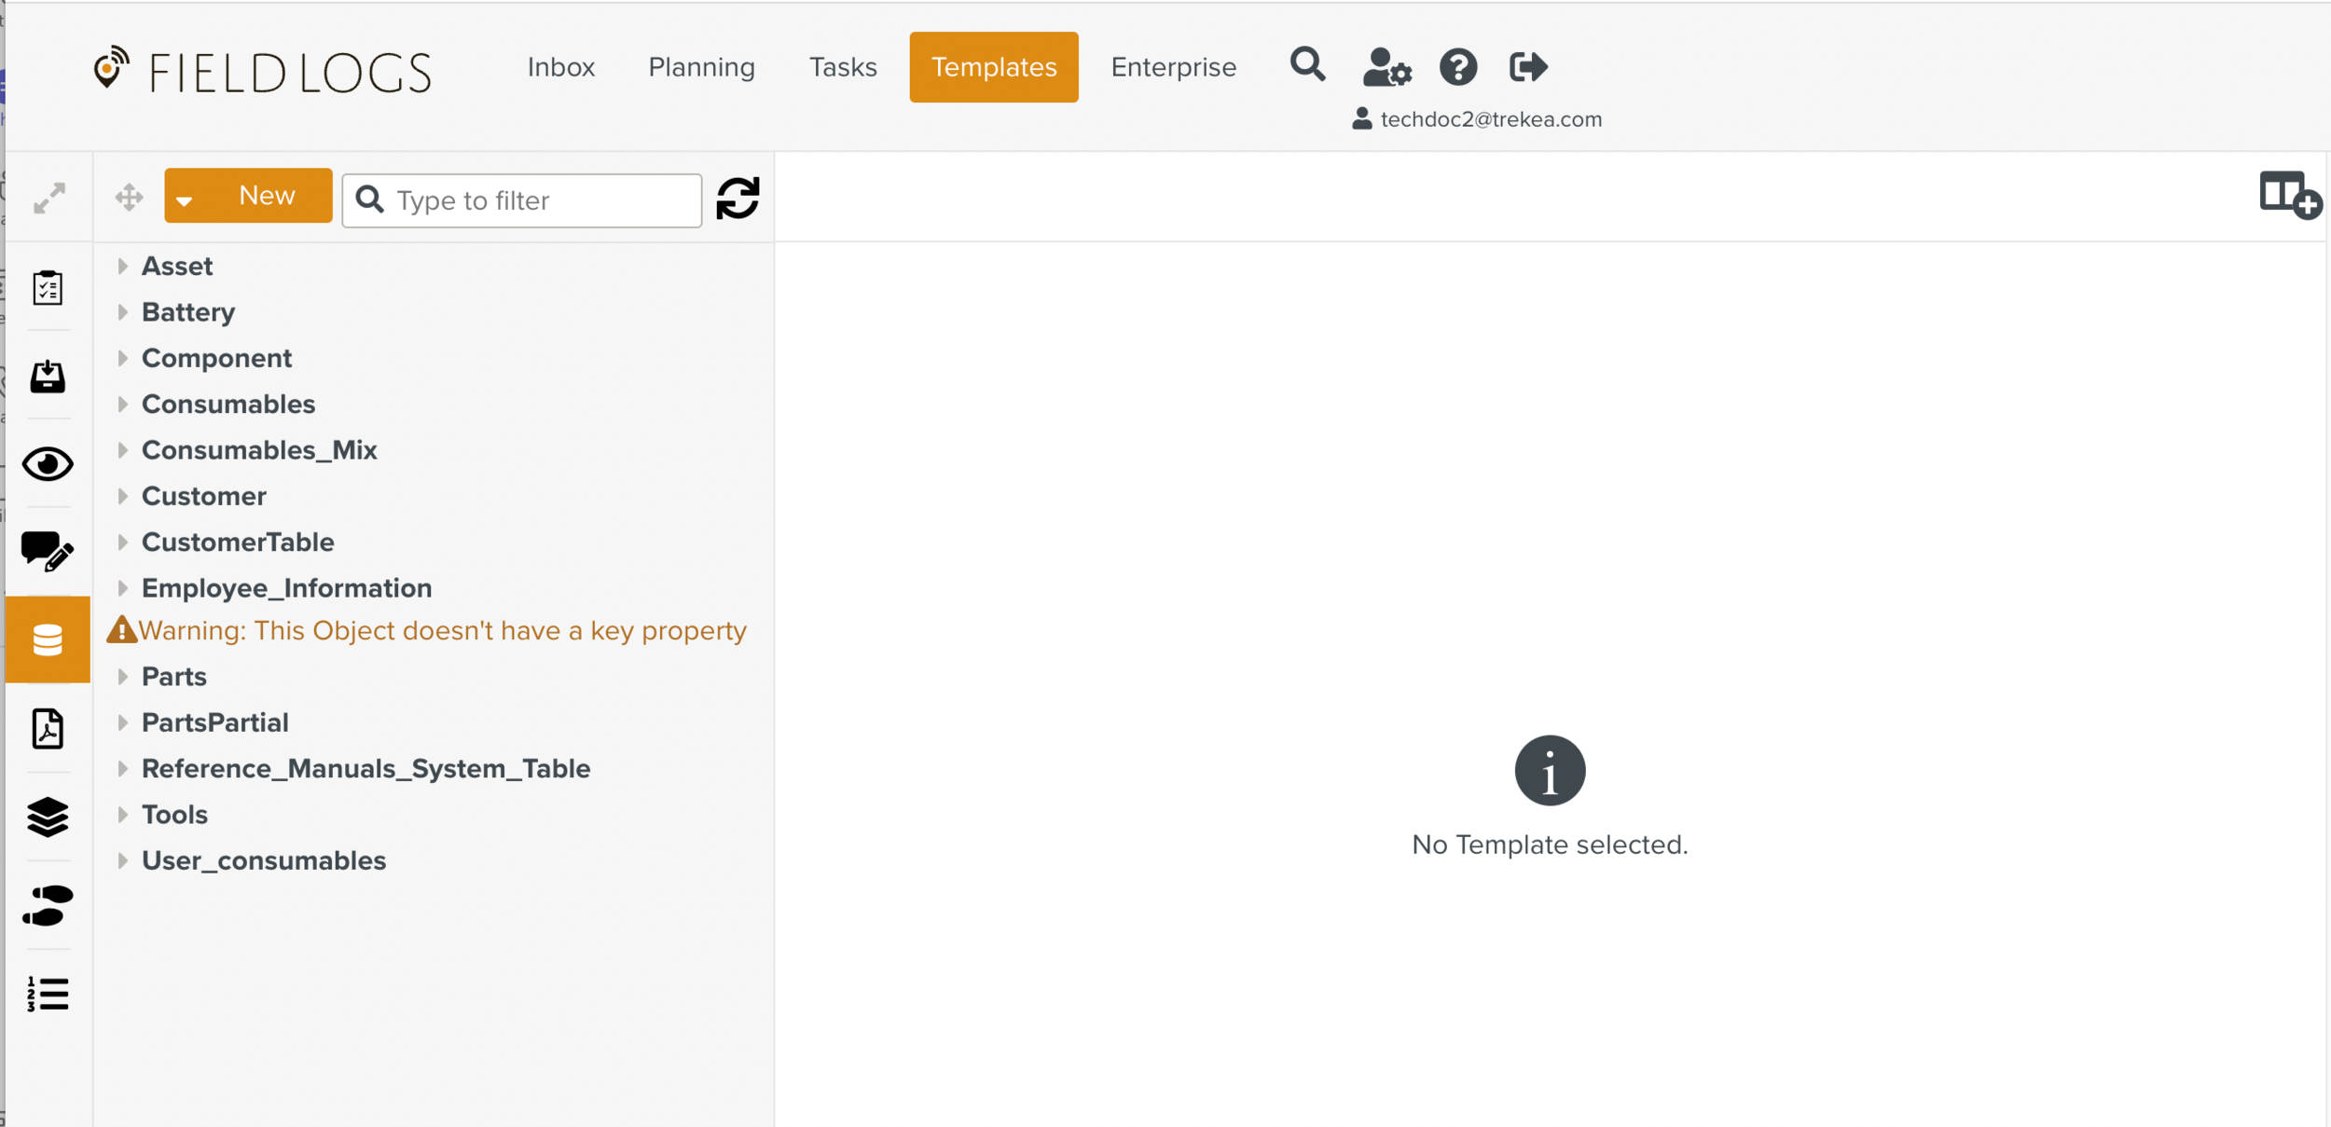Log out using the exit icon
This screenshot has height=1127, width=2331.
pyautogui.click(x=1526, y=66)
